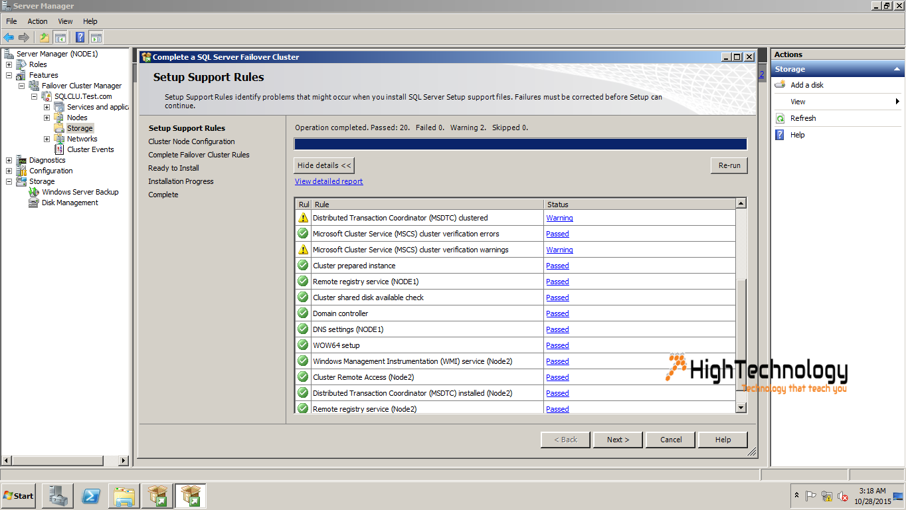This screenshot has height=510, width=906.
Task: Click the console tree scroll-right arrow
Action: 124,460
